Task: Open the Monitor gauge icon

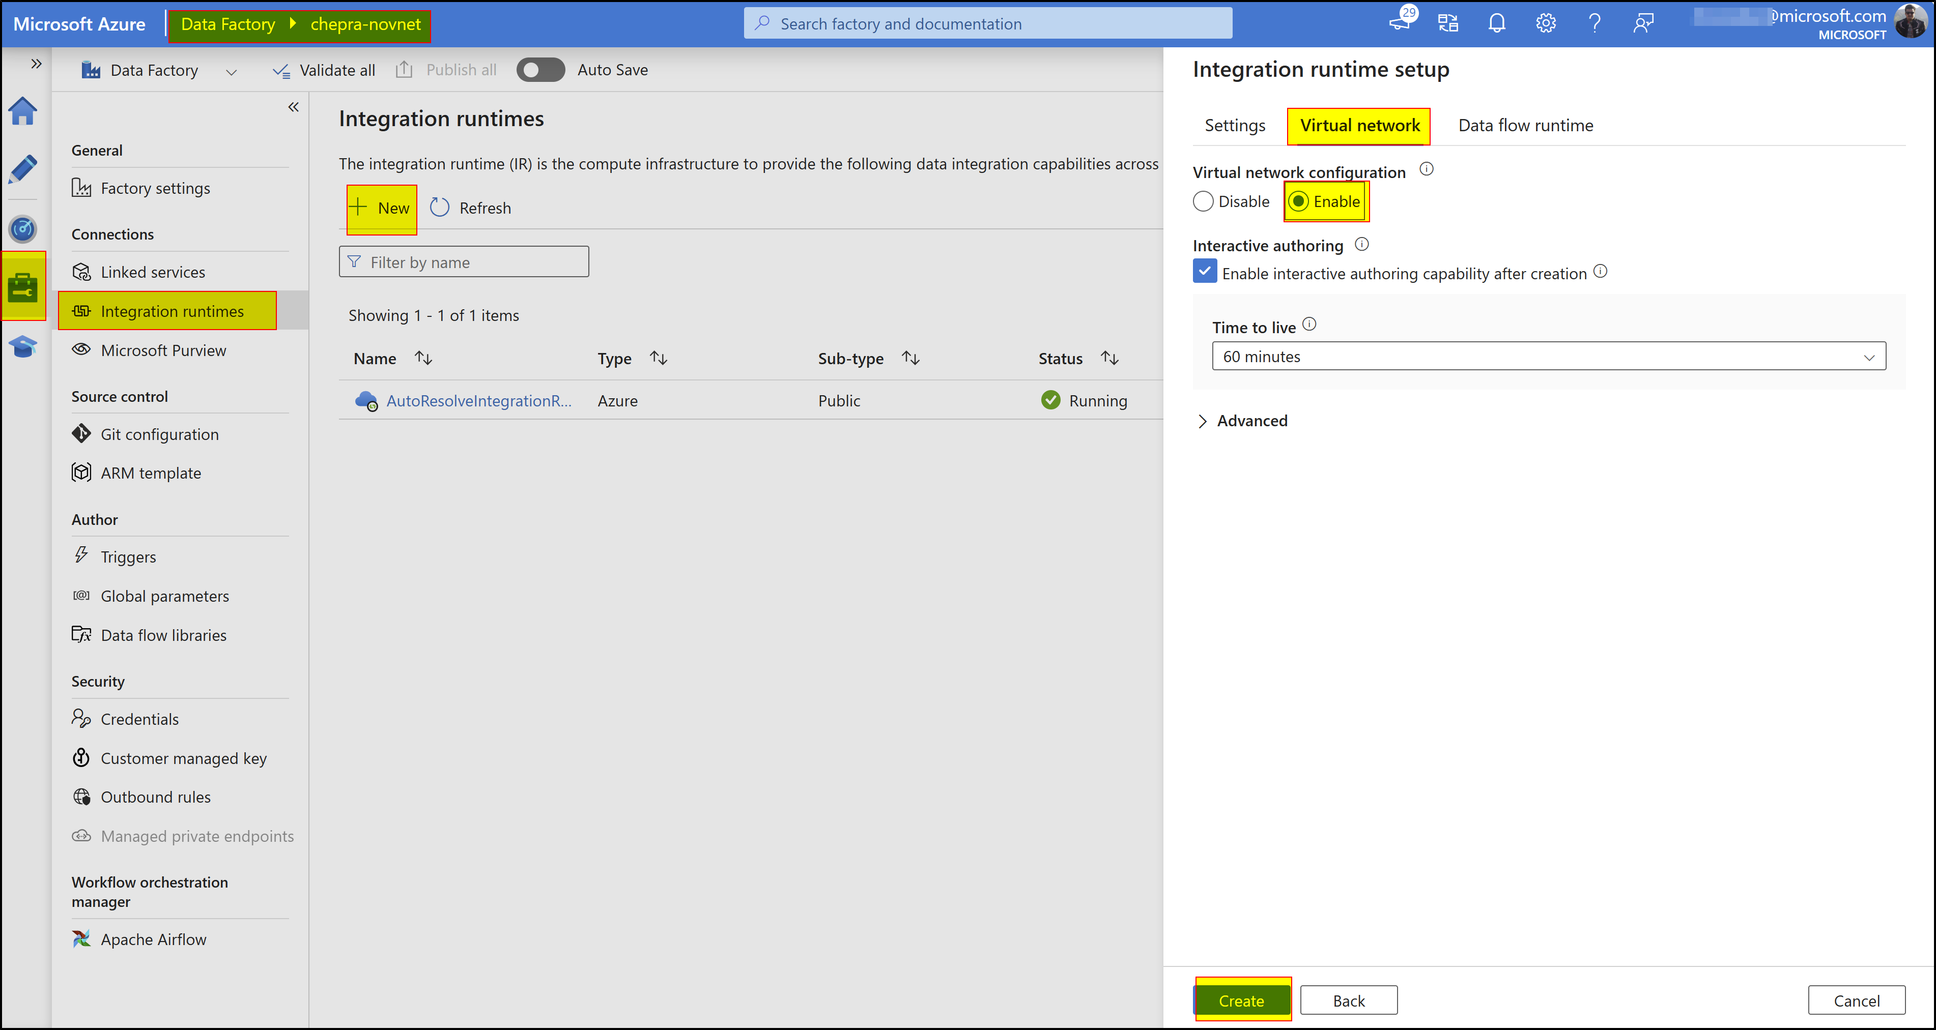Action: click(x=22, y=228)
